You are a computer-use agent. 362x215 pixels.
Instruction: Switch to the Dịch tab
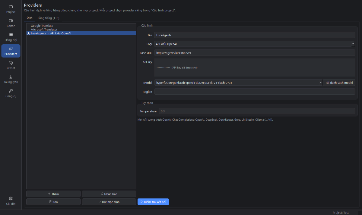pyautogui.click(x=30, y=18)
